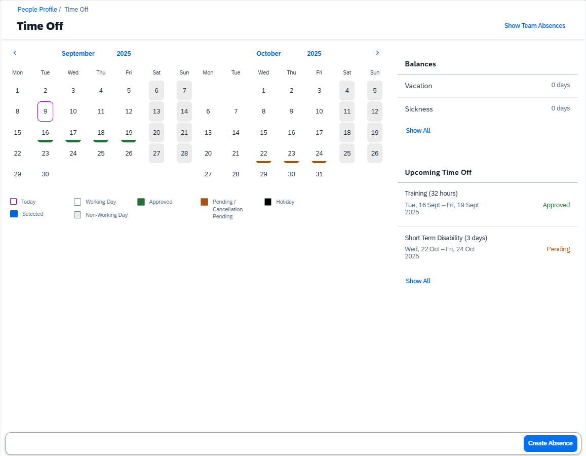Select approved day September 16
Viewport: 586px width, 456px height.
(x=46, y=133)
